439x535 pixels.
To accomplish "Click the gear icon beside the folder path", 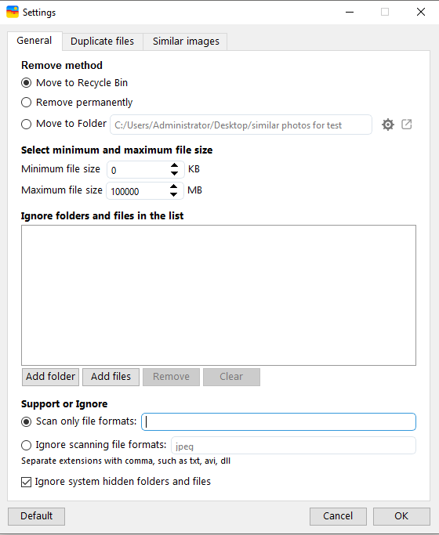I will click(x=388, y=125).
